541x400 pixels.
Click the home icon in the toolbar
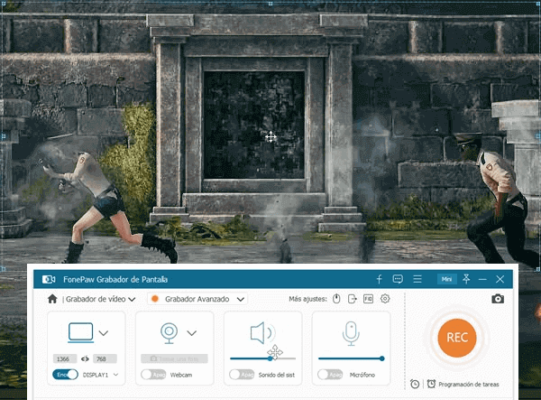(52, 299)
